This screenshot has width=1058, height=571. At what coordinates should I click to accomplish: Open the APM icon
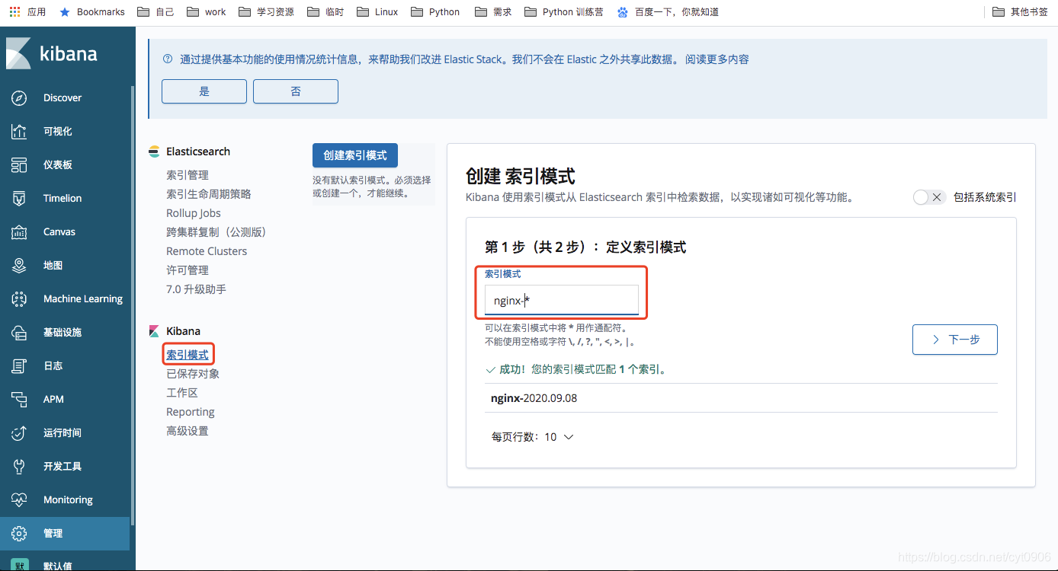click(20, 399)
